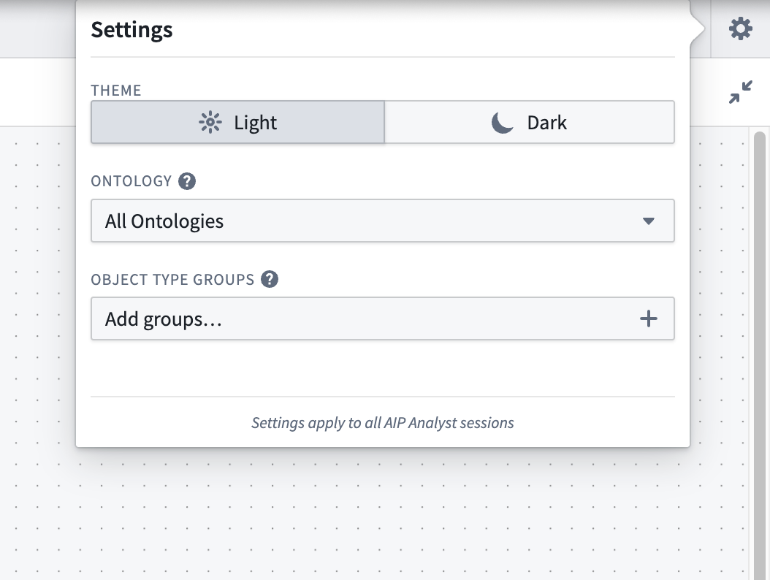Screen dimensions: 770x580
Task: Click the Object Type Groups help icon
Action: click(x=268, y=279)
